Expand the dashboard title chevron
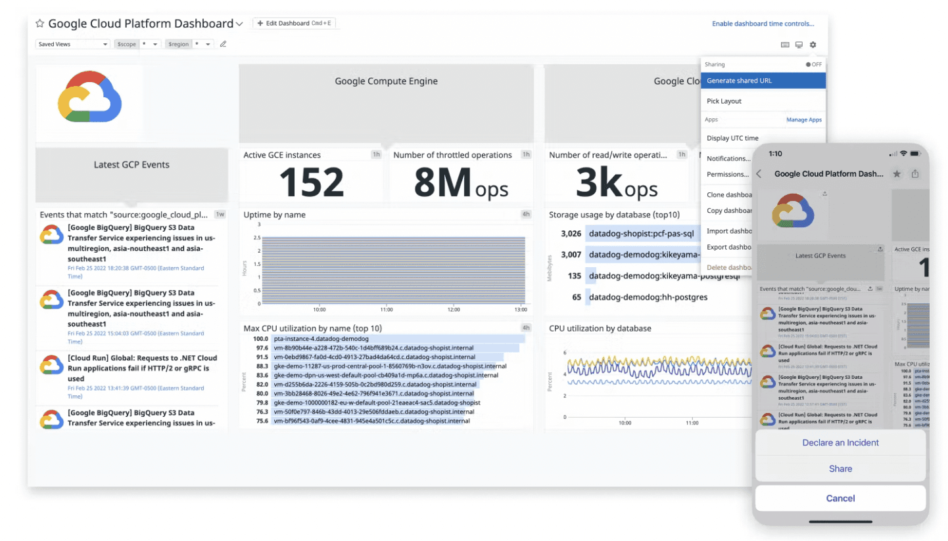Viewport: 948px width, 541px height. point(239,24)
